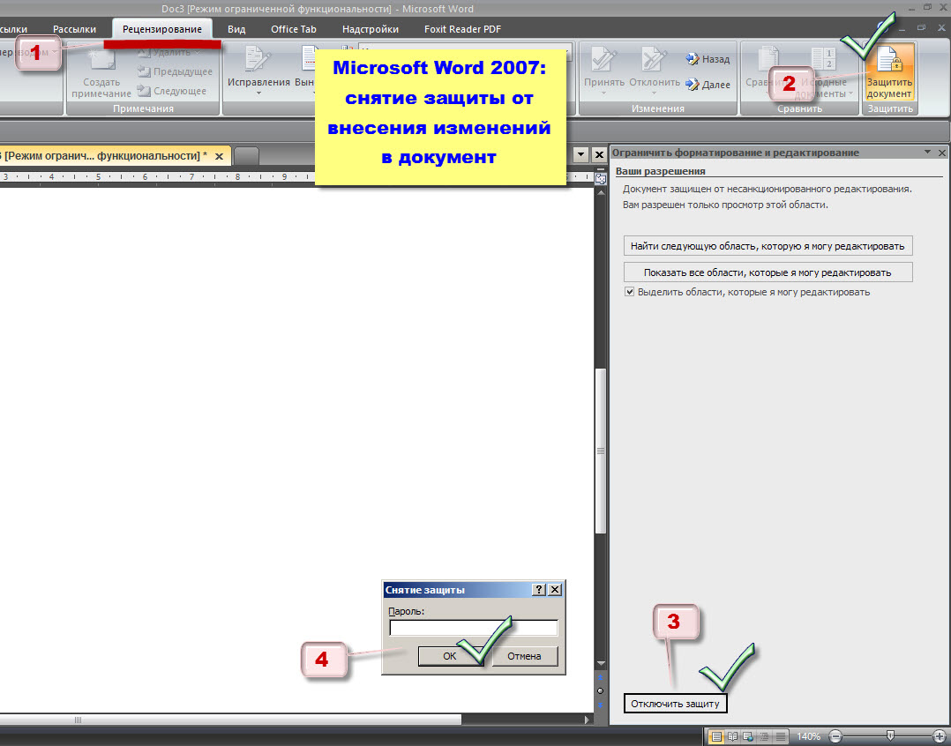Viewport: 951px width, 746px height.
Task: Click the vertical scrollbar down arrow
Action: pos(601,664)
